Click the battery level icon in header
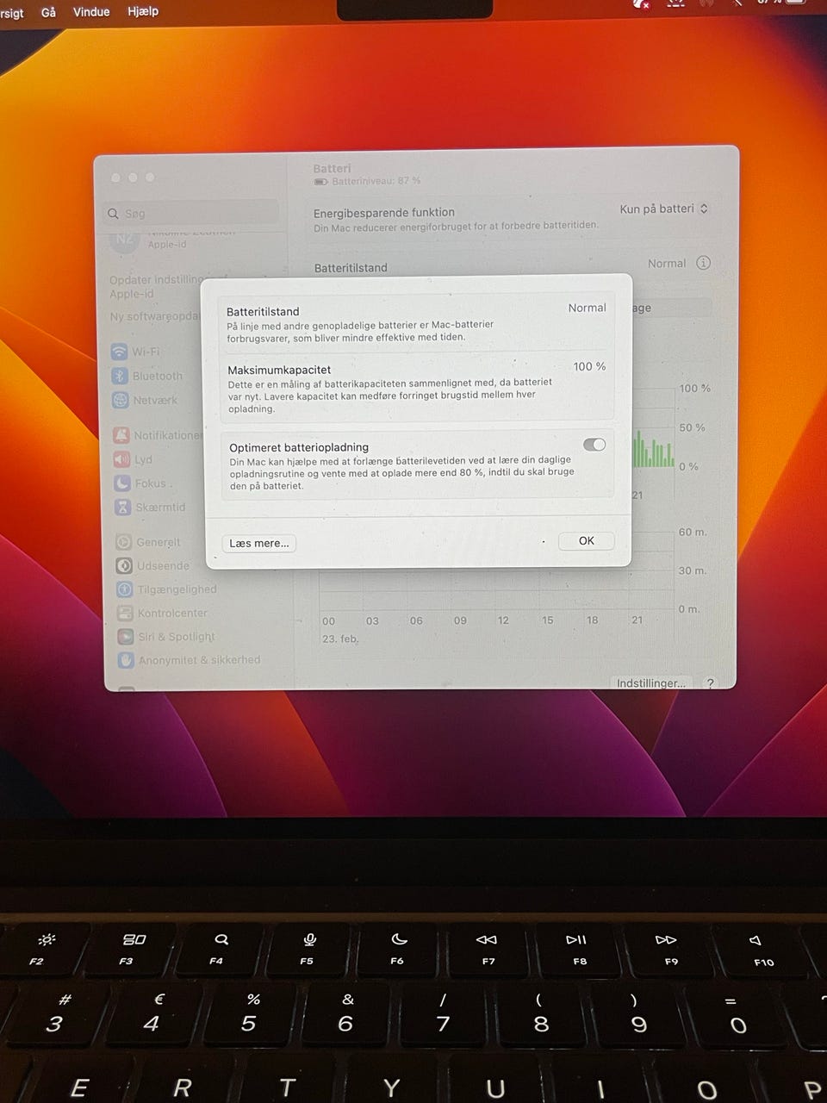This screenshot has height=1103, width=827. [320, 181]
